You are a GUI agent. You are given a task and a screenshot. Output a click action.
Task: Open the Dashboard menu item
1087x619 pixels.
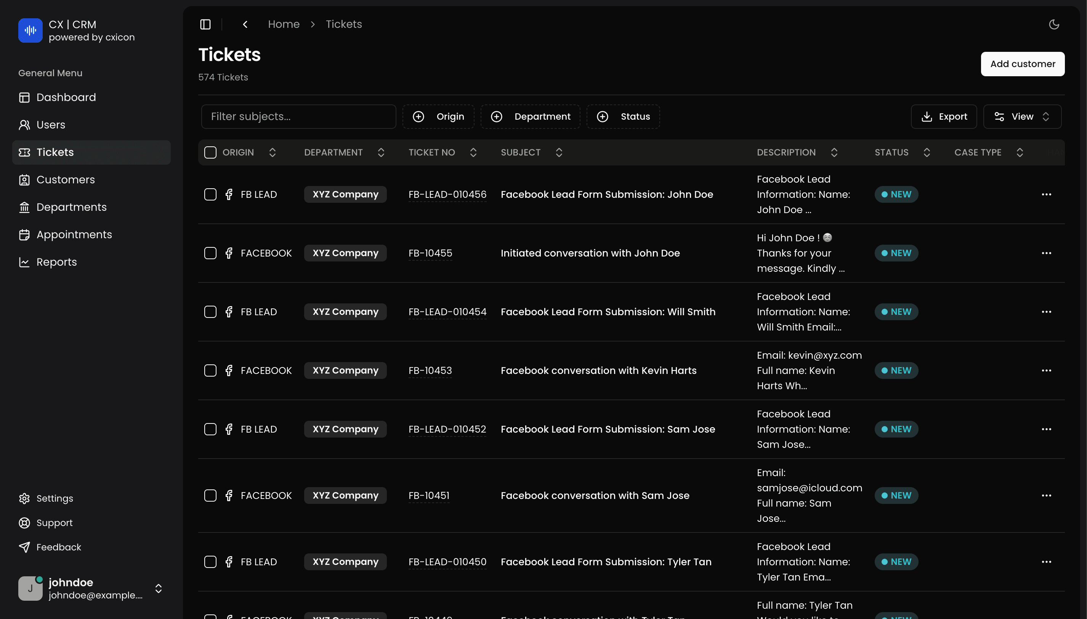(91, 97)
